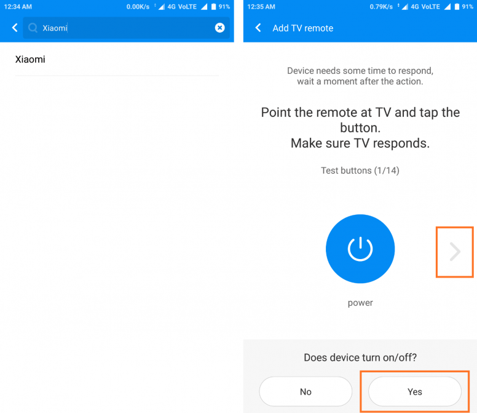Advance to next test button with right chevron
This screenshot has height=413, width=477.
(x=455, y=251)
